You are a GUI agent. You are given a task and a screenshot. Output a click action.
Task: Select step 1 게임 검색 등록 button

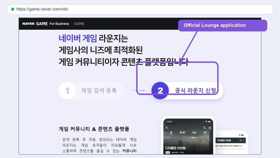pyautogui.click(x=91, y=91)
